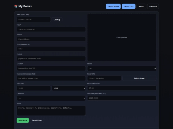Click the Clear All button

(x=153, y=6)
